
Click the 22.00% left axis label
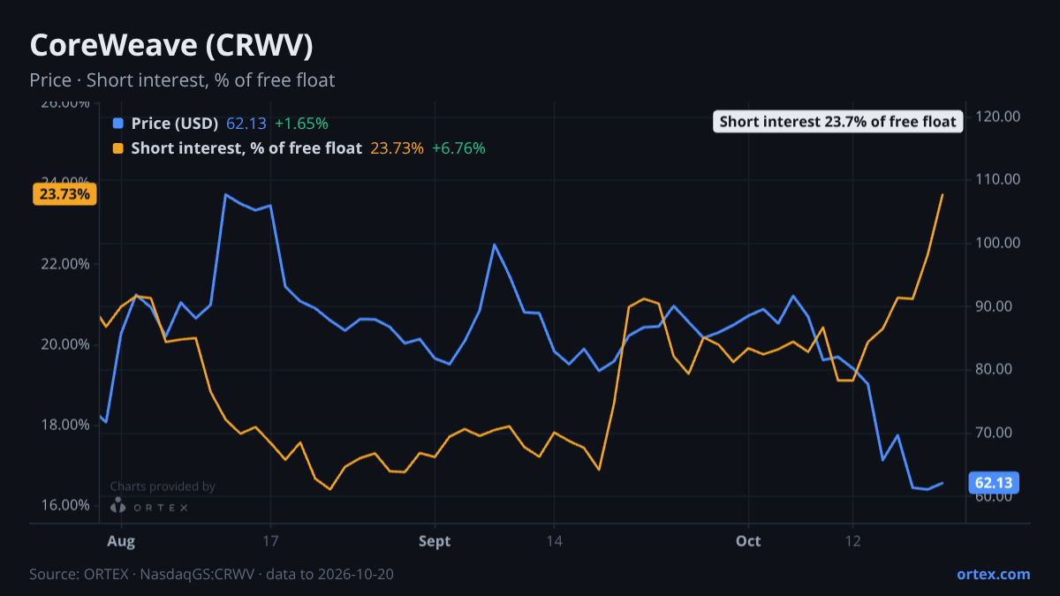click(x=64, y=264)
